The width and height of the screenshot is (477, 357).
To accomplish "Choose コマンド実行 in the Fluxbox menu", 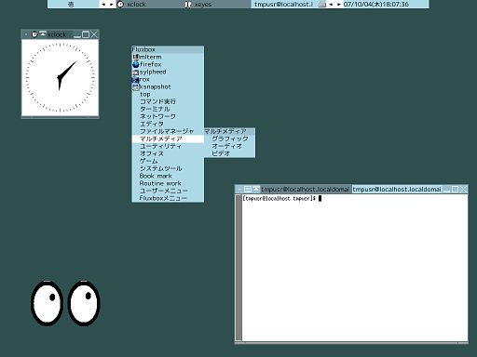I will (x=168, y=101).
